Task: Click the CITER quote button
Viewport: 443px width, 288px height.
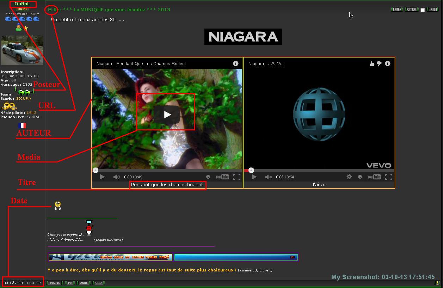Action: pyautogui.click(x=411, y=10)
